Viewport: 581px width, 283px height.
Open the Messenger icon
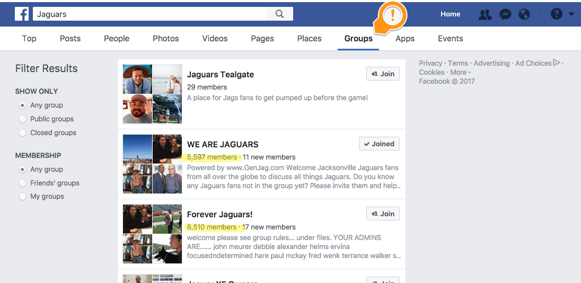505,14
